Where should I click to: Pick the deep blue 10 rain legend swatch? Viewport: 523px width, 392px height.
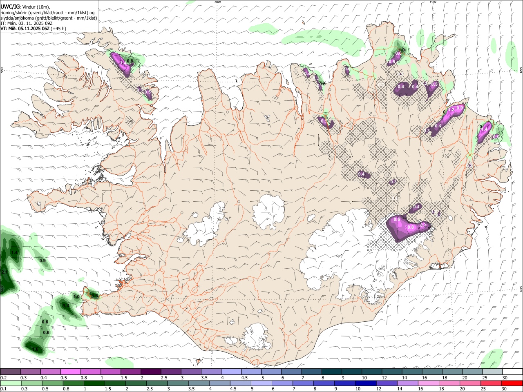(366, 383)
